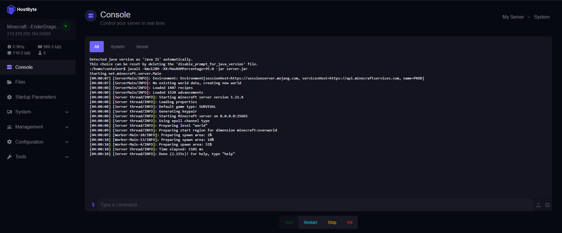Click log line 'Starting minecraft server version 1.21.8'

pyautogui.click(x=166, y=97)
